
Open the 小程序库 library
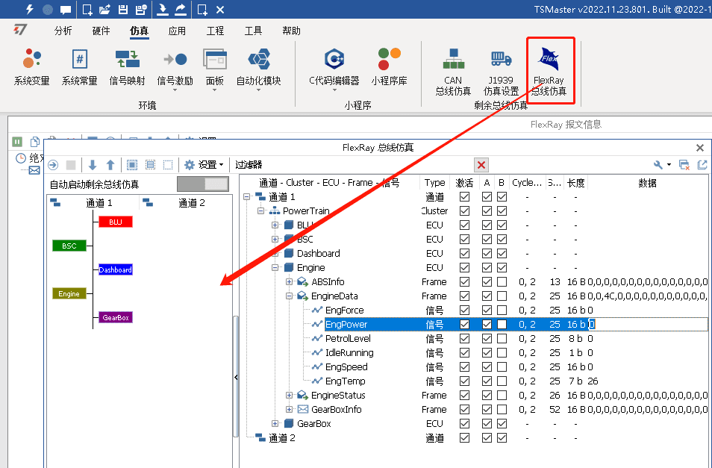pos(389,67)
